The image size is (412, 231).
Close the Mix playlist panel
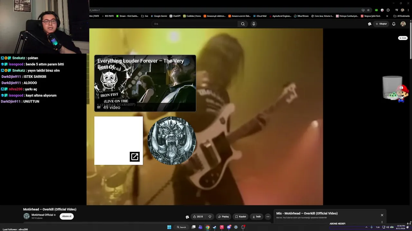click(x=382, y=215)
